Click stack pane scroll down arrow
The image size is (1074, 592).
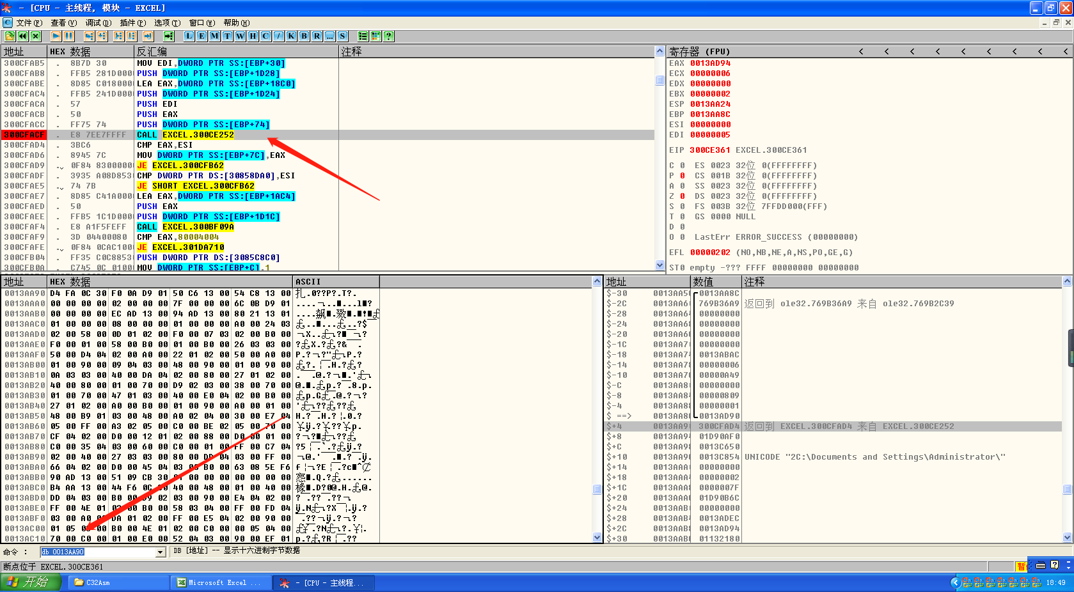coord(1067,538)
